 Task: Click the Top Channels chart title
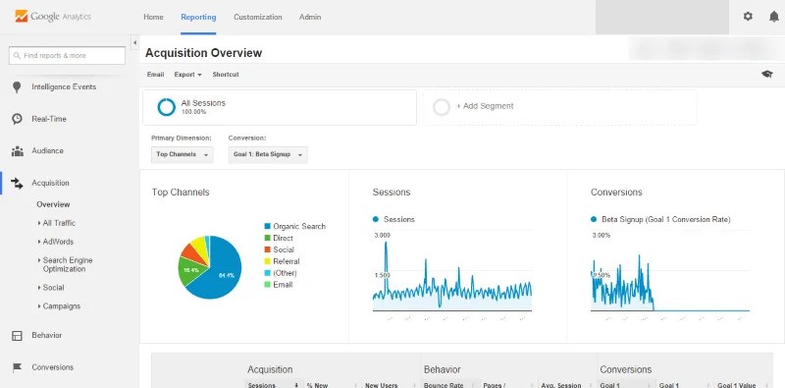click(181, 192)
